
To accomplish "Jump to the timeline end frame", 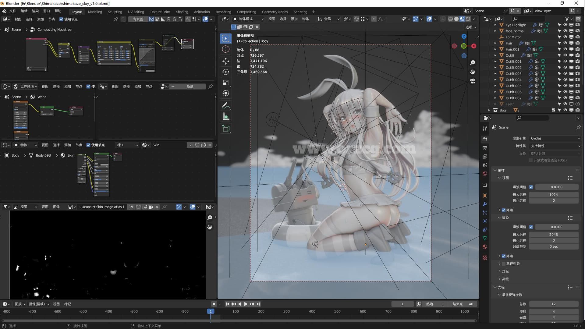I will [258, 304].
